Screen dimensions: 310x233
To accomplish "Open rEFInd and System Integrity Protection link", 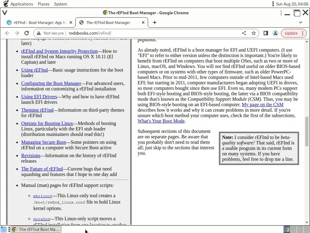I will click(x=59, y=51).
